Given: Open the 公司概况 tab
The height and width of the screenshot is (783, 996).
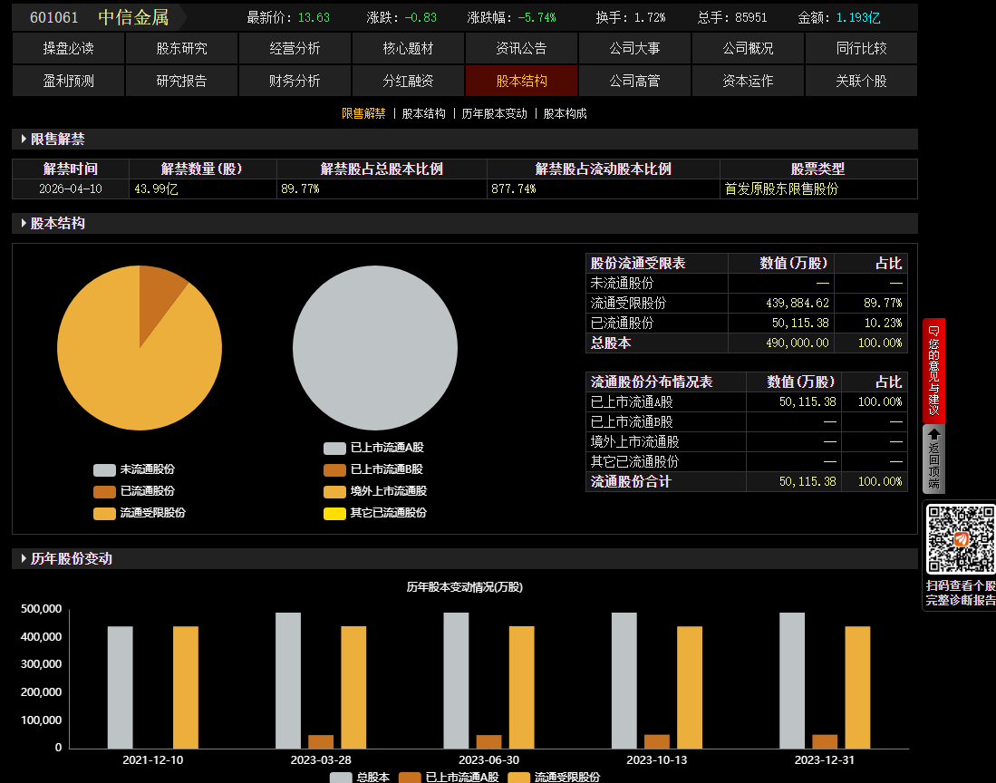Looking at the screenshot, I should coord(748,48).
